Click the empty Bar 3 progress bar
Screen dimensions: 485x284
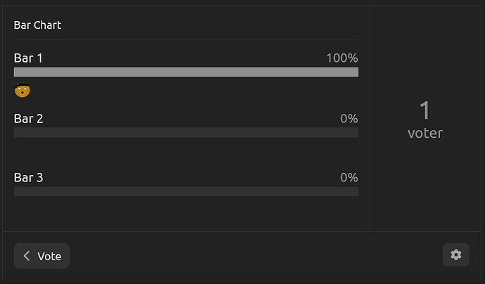[x=186, y=191]
